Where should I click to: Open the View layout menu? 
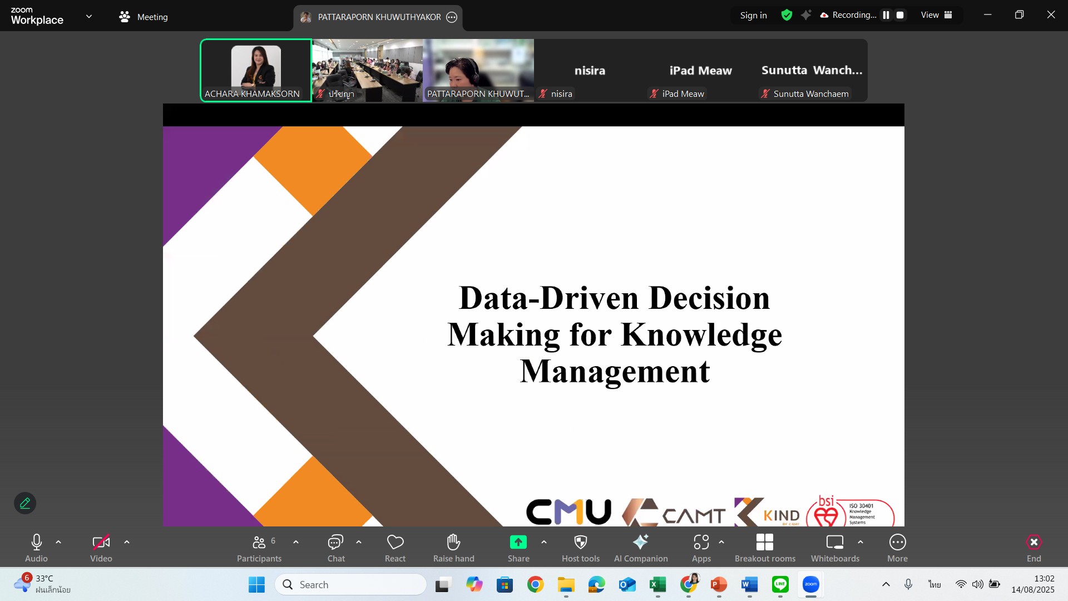coord(936,15)
